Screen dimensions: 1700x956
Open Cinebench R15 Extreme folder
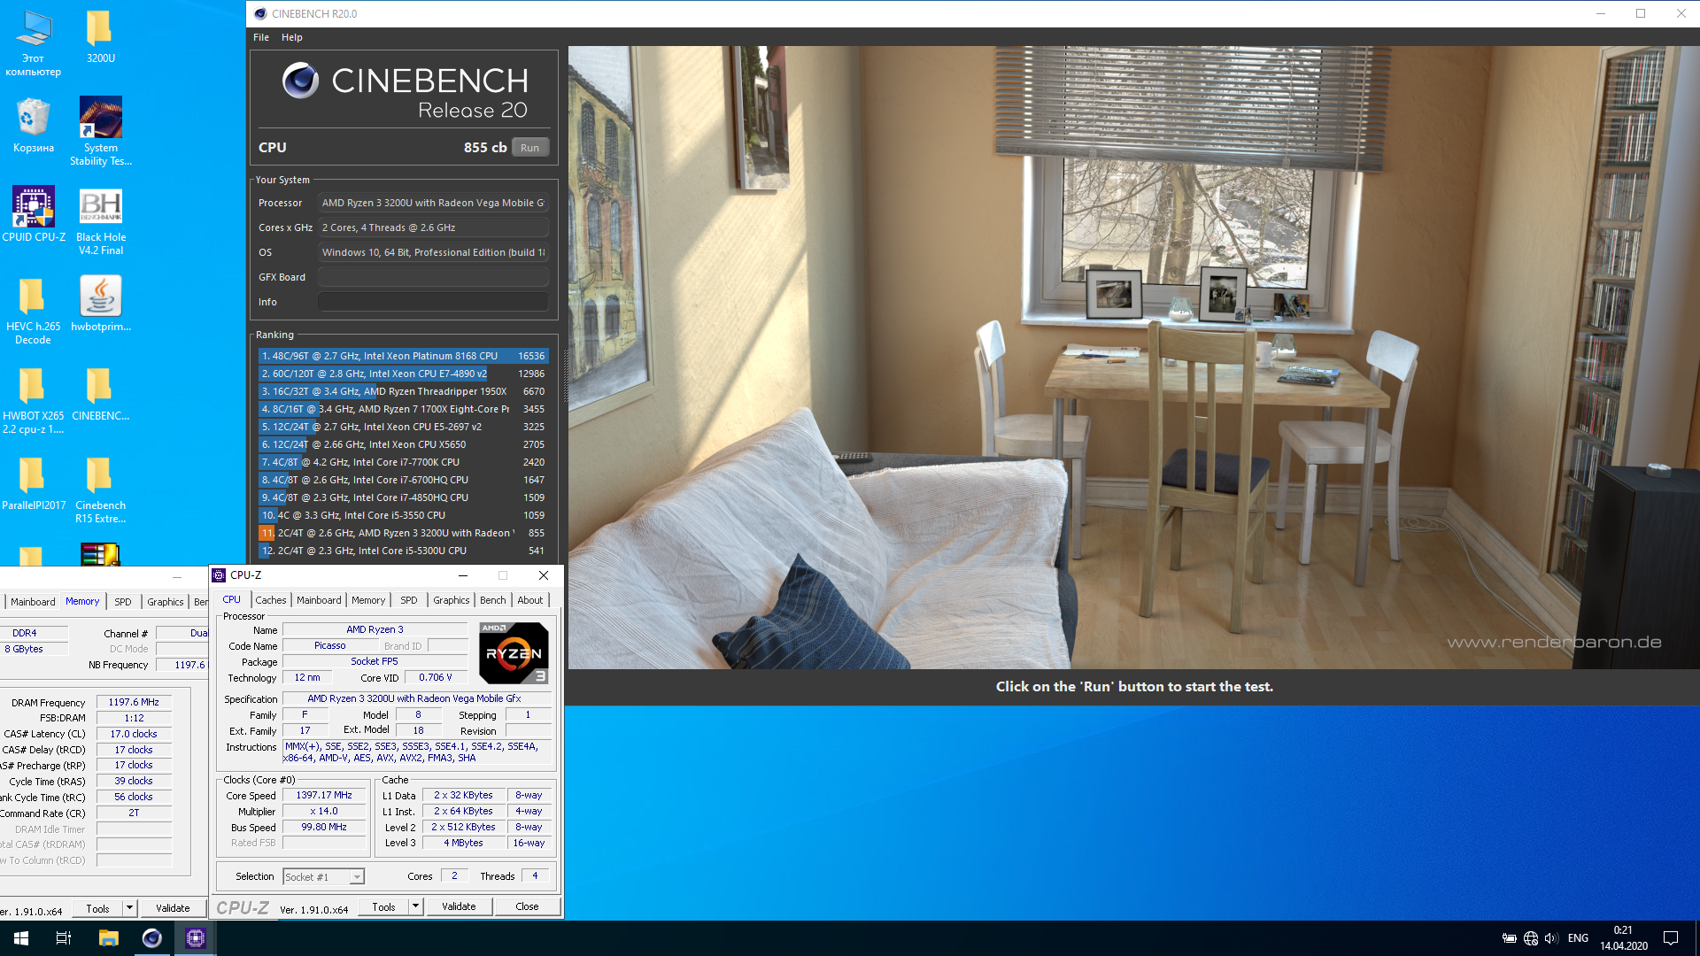pyautogui.click(x=100, y=490)
